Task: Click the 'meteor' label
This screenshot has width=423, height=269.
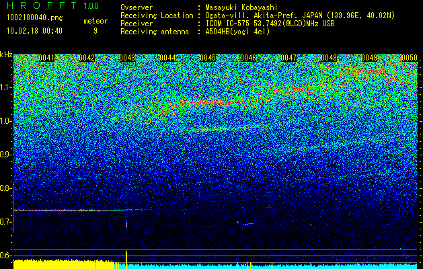Action: (x=95, y=21)
